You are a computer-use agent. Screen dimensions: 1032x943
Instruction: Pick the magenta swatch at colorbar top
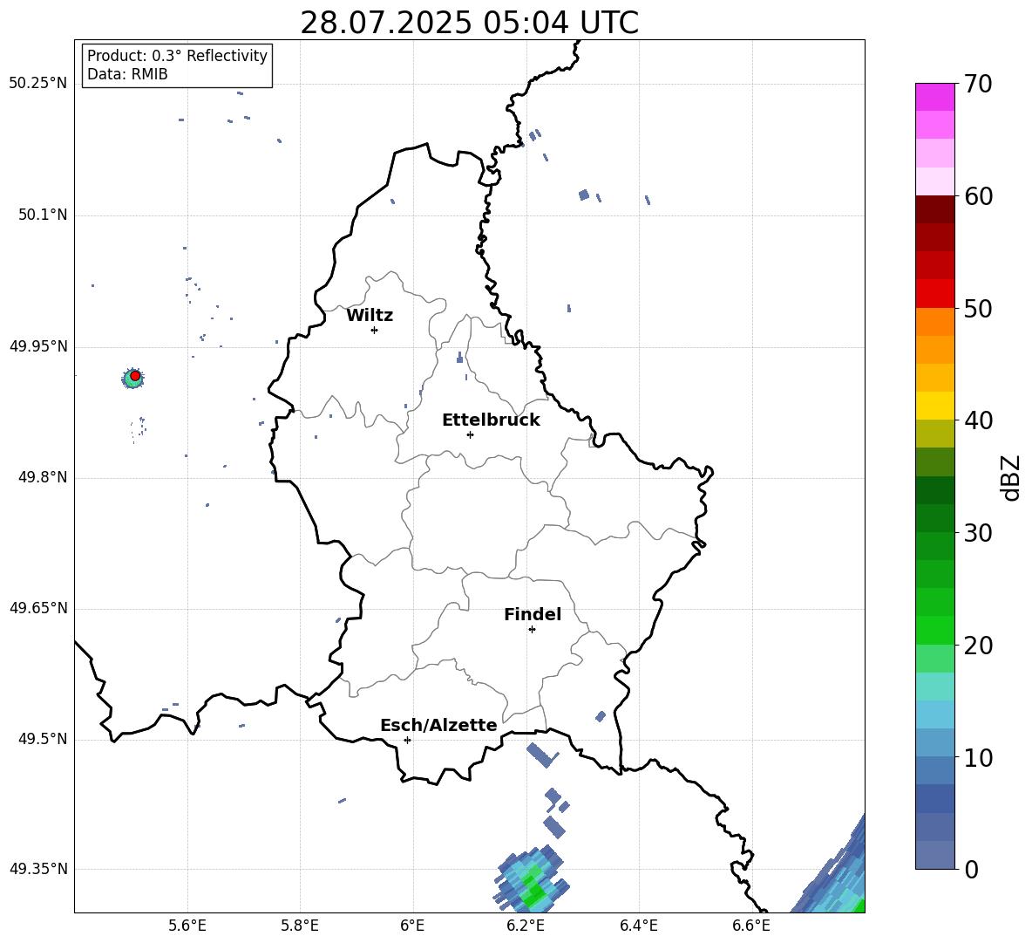coord(934,98)
